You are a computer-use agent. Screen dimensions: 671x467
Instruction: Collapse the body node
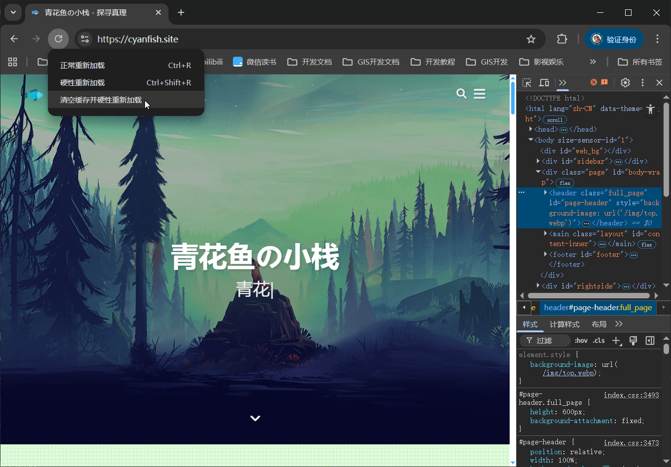[531, 140]
